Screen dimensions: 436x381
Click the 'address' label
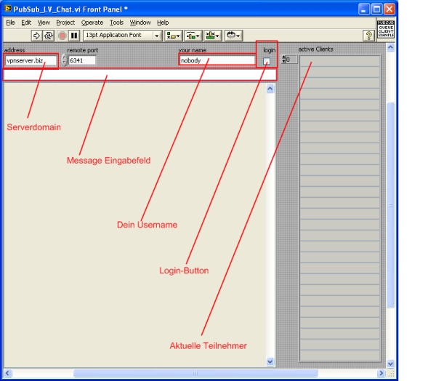pos(15,50)
